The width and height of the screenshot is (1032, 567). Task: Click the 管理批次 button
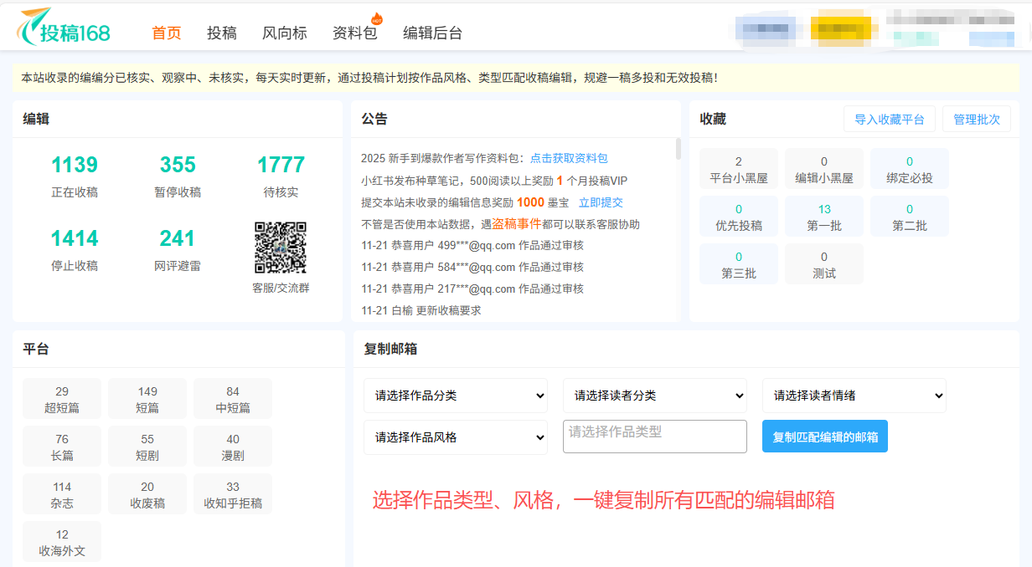point(976,120)
